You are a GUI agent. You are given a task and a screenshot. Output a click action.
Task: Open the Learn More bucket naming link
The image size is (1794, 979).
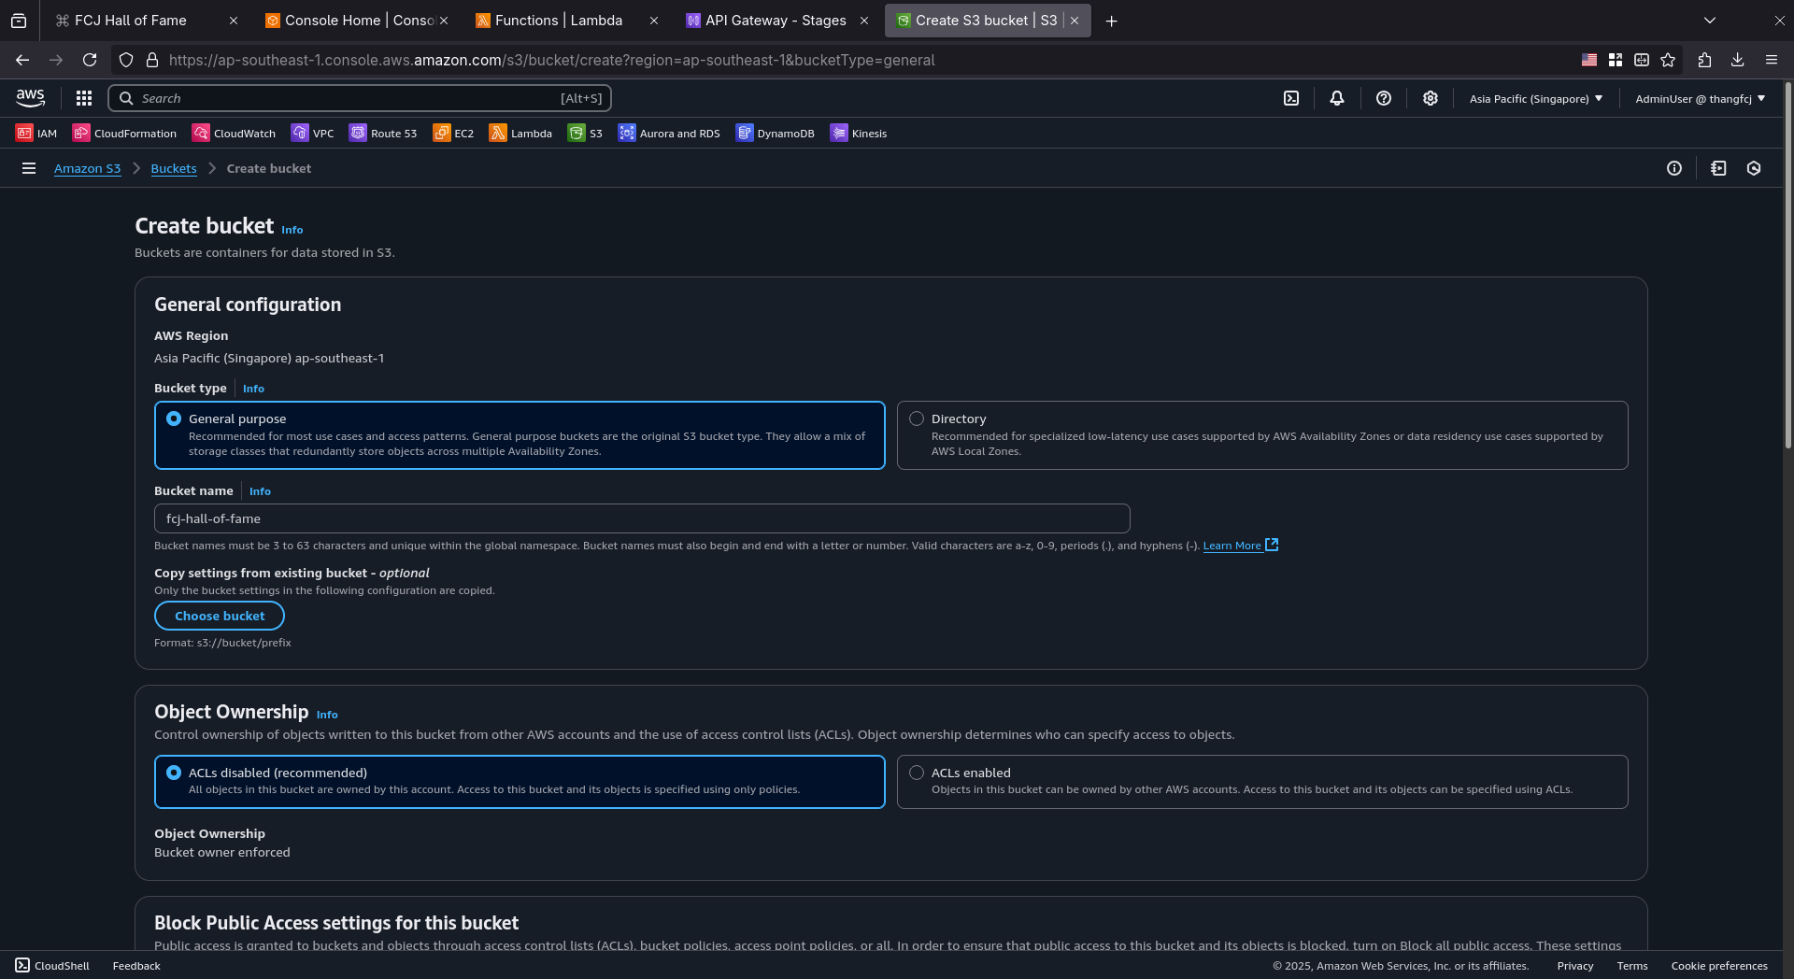click(1240, 546)
